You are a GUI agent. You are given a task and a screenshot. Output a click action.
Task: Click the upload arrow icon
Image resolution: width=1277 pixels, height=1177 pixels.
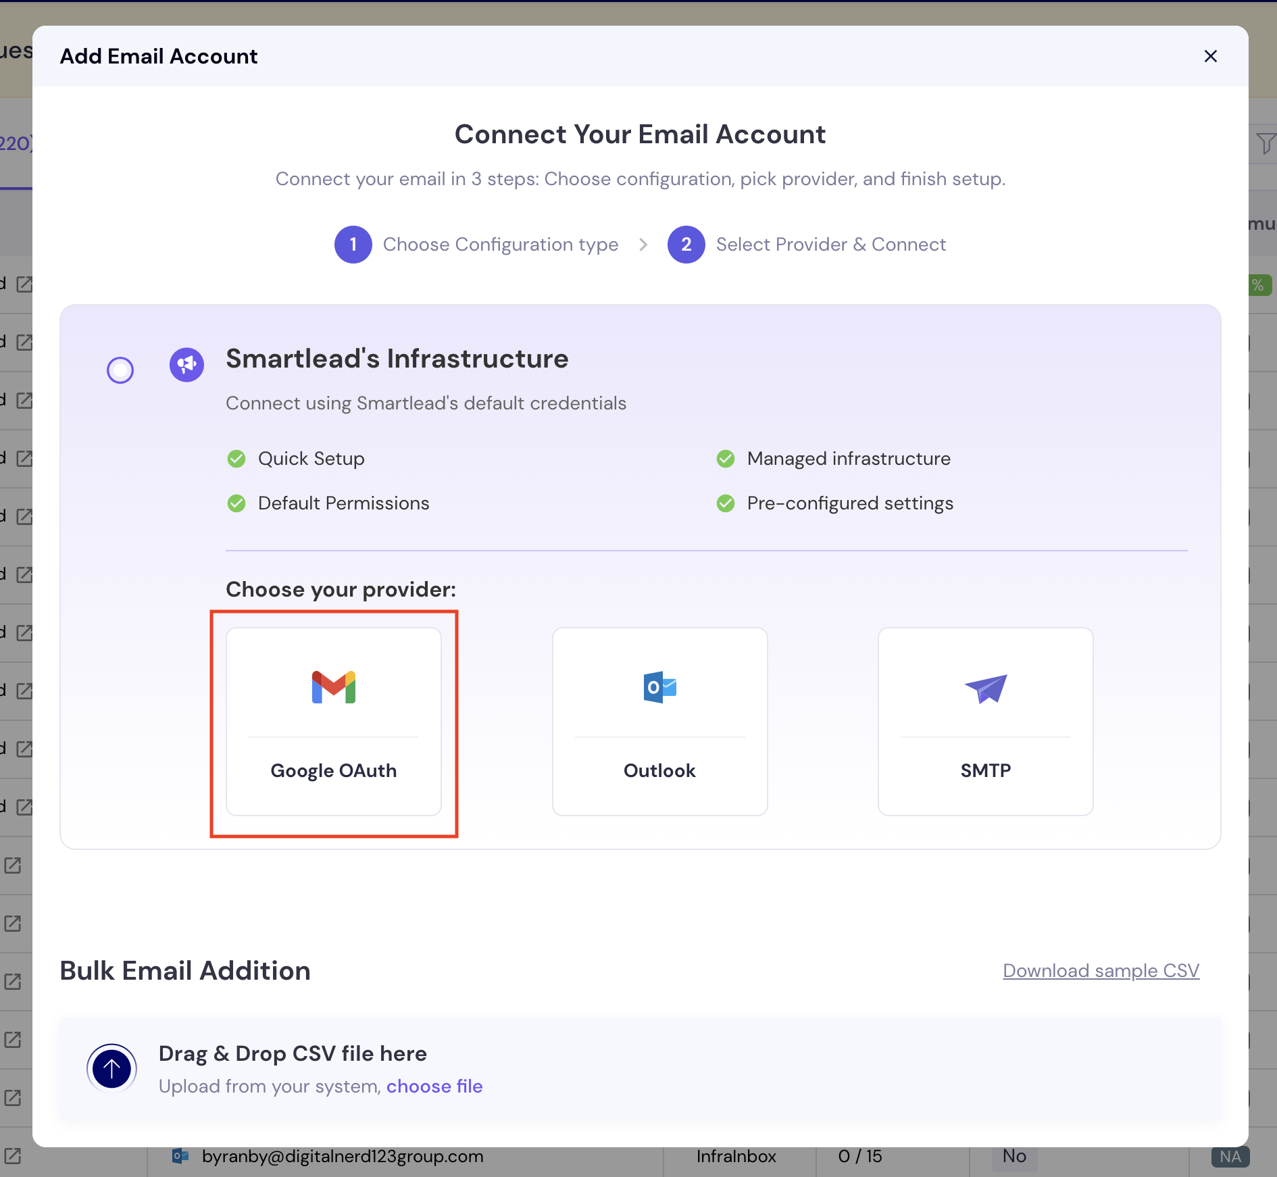(112, 1068)
